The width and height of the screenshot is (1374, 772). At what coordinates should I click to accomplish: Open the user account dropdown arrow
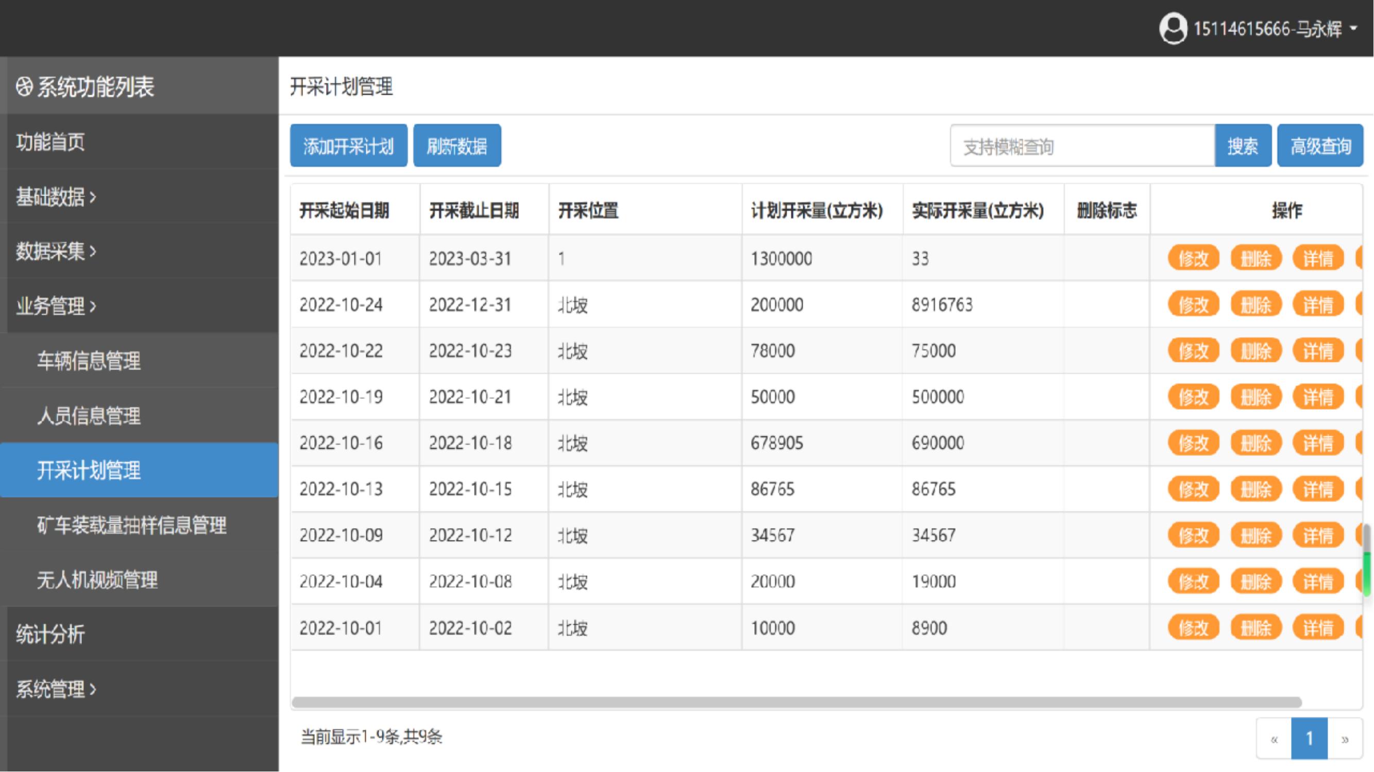(1354, 28)
